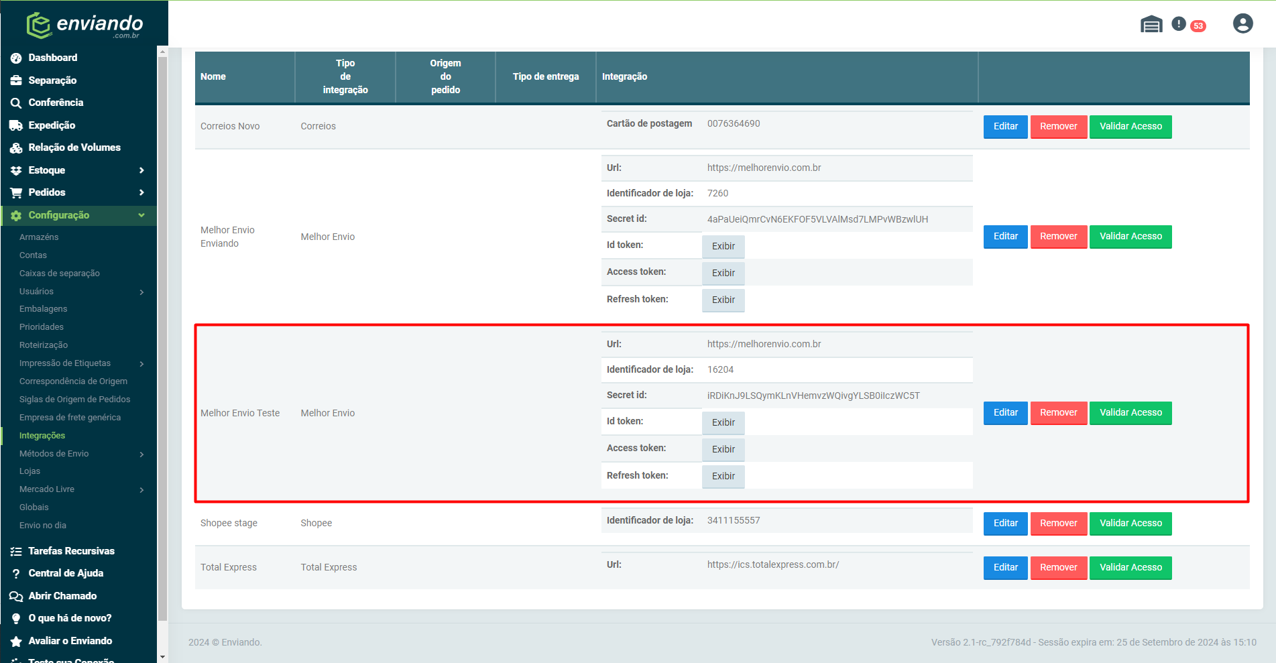Click the Tarefas Recursivas list icon
The width and height of the screenshot is (1276, 663).
pos(16,552)
